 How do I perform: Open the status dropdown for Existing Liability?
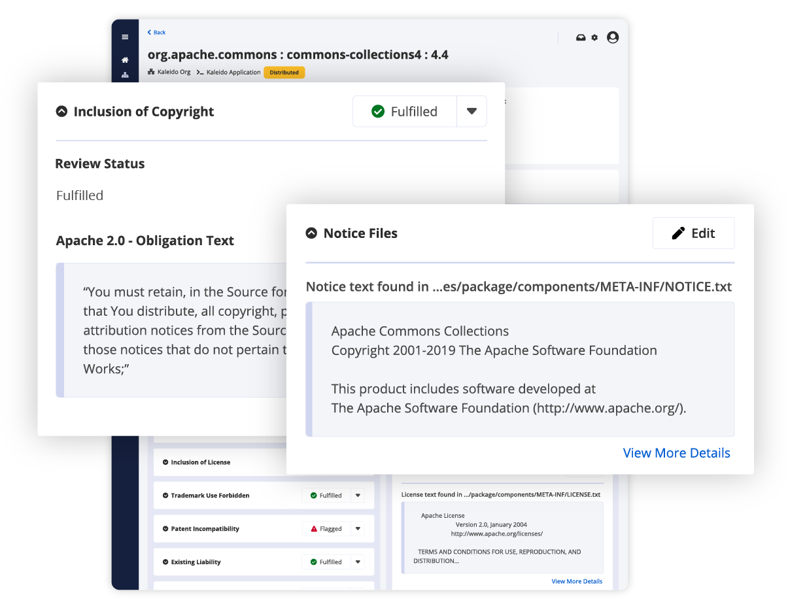[x=358, y=562]
